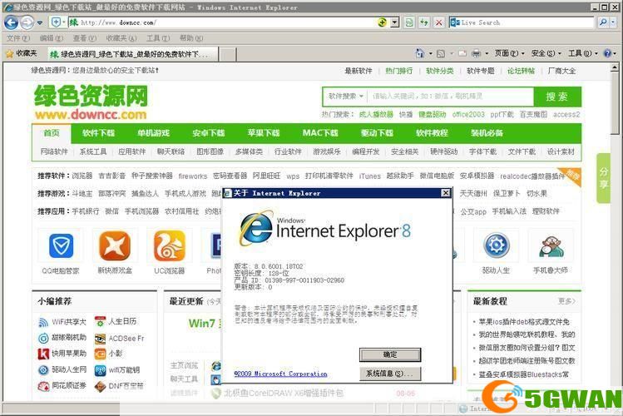Open the recent pages dropdown beside Forward

pos(40,23)
